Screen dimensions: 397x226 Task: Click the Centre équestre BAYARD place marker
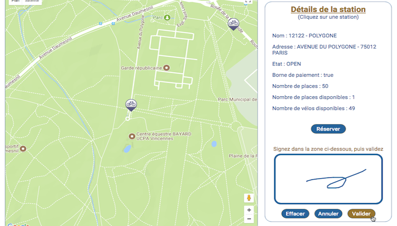132,136
